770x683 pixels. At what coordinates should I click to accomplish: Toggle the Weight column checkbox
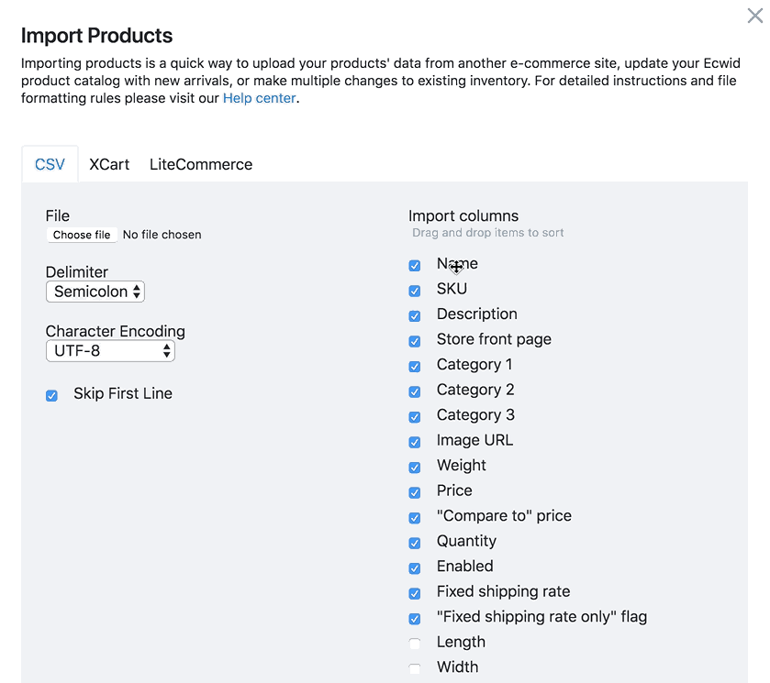pos(415,468)
